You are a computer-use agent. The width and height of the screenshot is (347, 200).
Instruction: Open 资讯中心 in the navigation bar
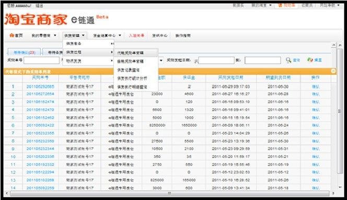point(159,35)
